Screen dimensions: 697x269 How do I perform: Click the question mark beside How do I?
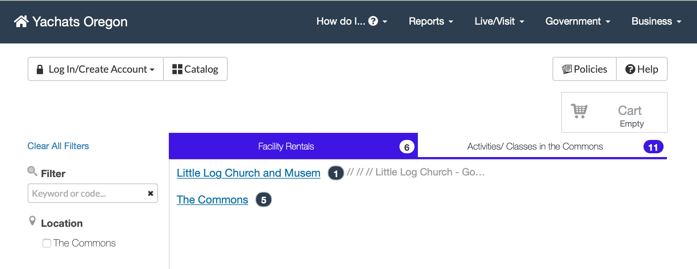[x=372, y=21]
